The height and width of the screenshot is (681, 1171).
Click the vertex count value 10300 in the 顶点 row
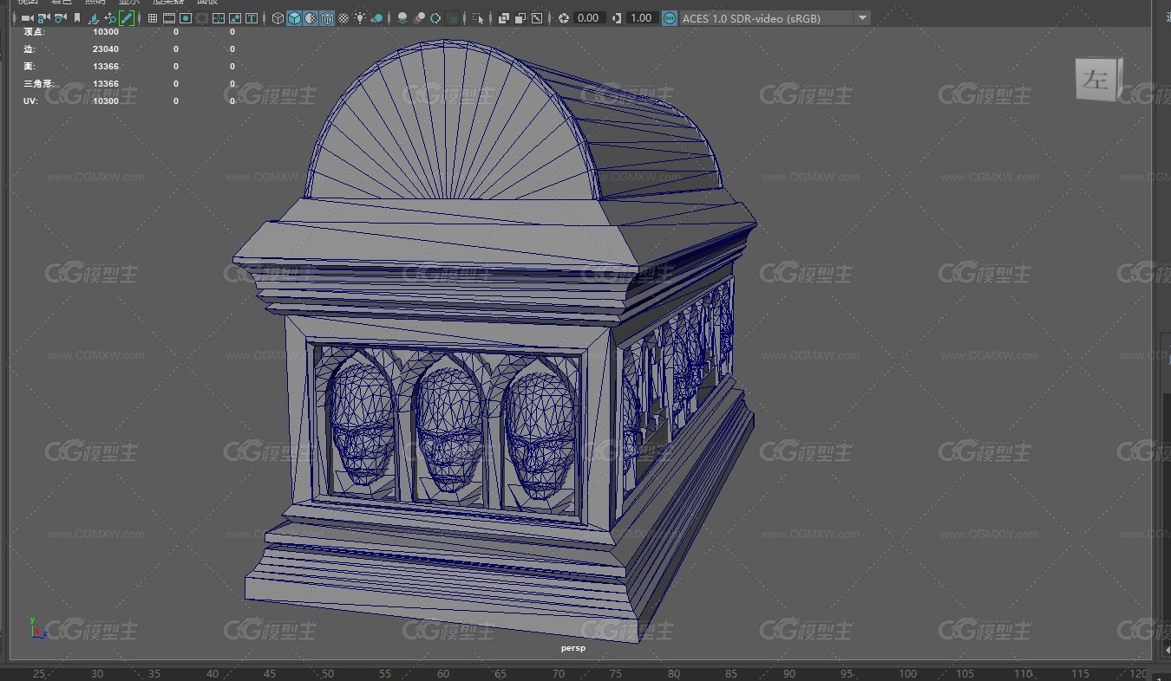click(106, 31)
